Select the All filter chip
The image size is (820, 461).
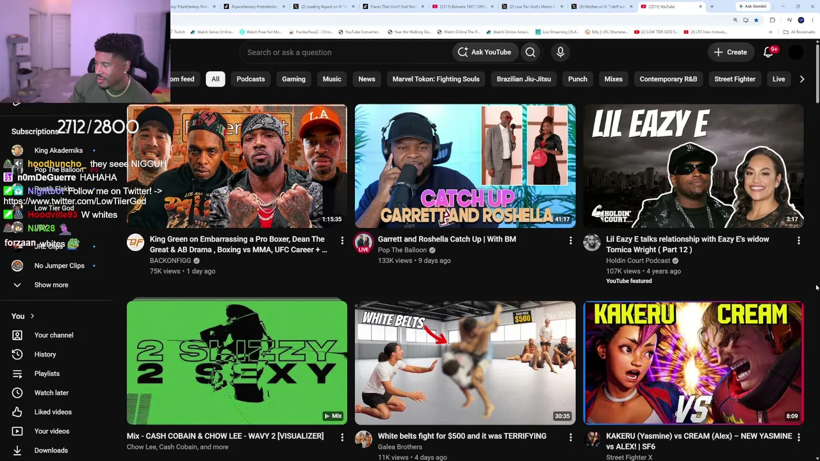tap(215, 79)
